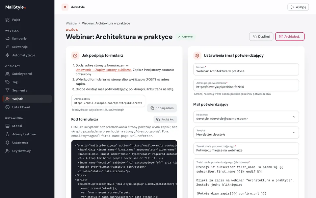Image resolution: width=316 pixels, height=198 pixels.
Task: Click the Adres zapisu URL field
Action: pyautogui.click(x=108, y=101)
